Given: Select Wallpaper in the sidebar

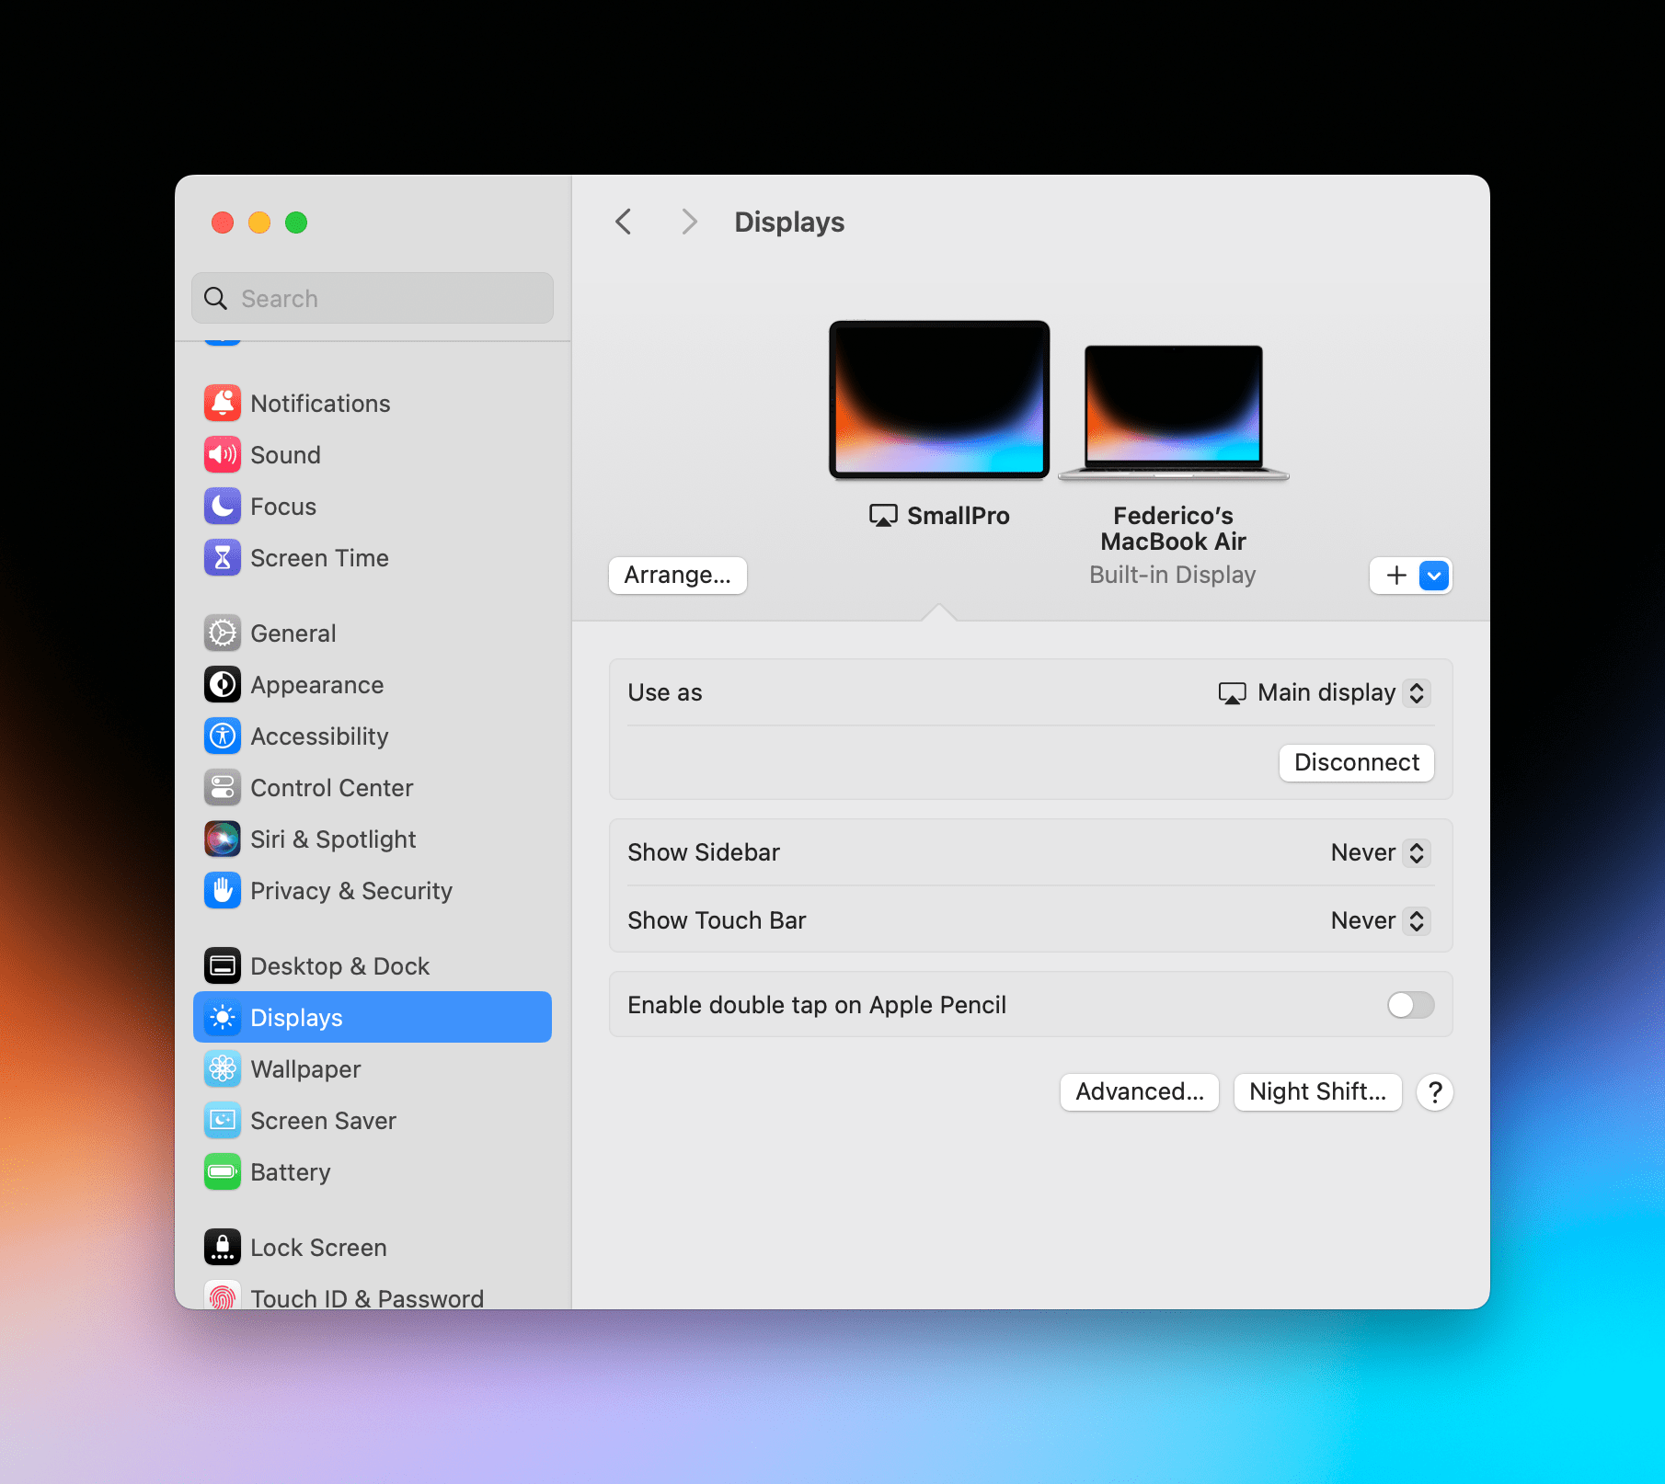Looking at the screenshot, I should pos(373,1068).
